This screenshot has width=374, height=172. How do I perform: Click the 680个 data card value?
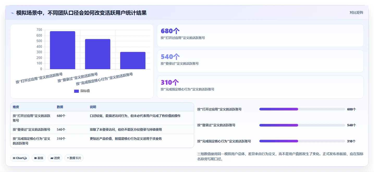coord(170,31)
